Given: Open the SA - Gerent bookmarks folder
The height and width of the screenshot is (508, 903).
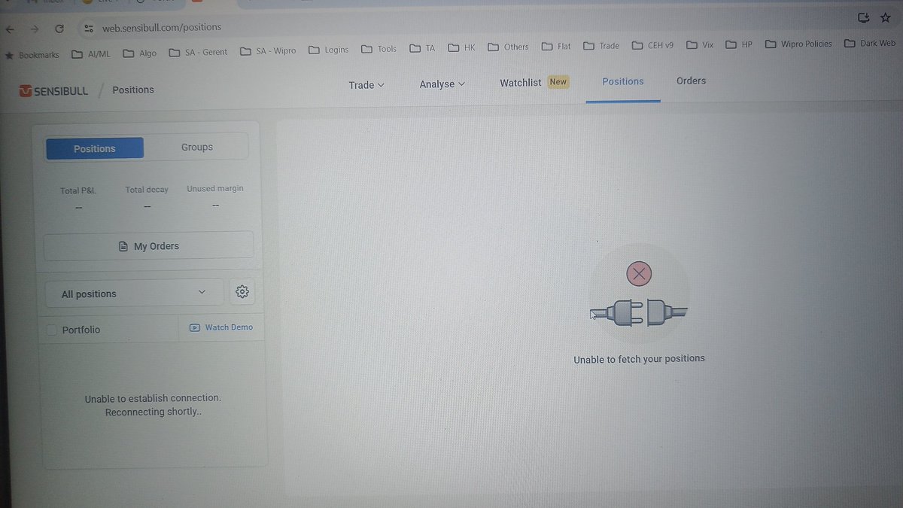Looking at the screenshot, I should click(198, 52).
